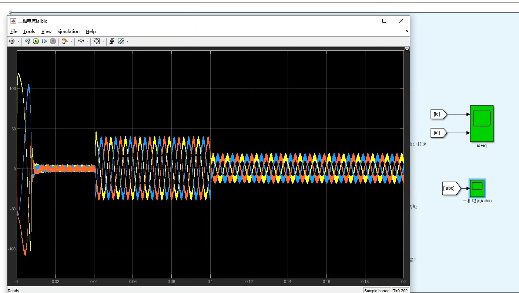The height and width of the screenshot is (293, 519).
Task: Select the [id] From block
Action: click(439, 132)
